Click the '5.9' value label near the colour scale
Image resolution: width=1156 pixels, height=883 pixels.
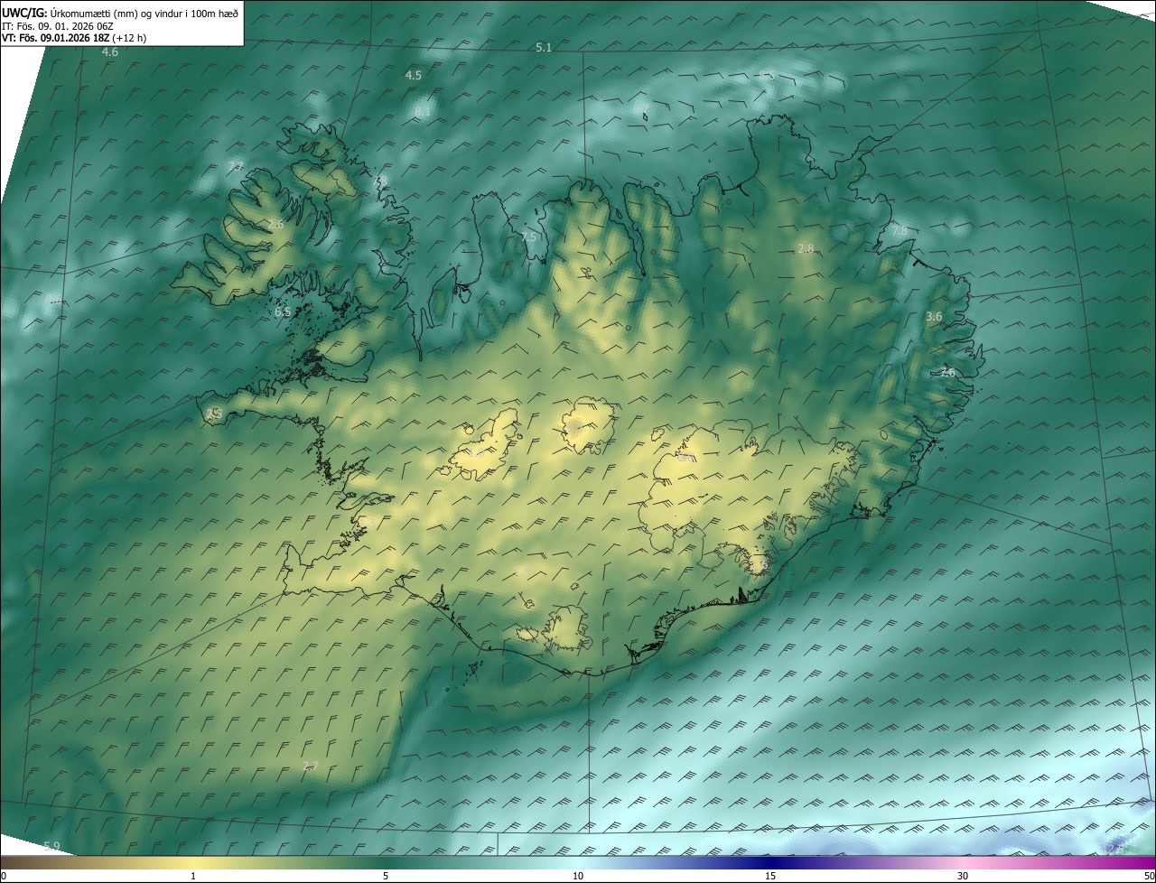(51, 846)
